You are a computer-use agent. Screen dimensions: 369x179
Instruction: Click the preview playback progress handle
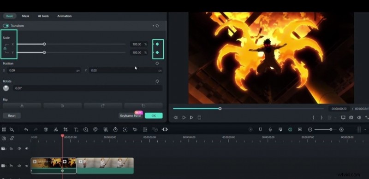[220, 109]
